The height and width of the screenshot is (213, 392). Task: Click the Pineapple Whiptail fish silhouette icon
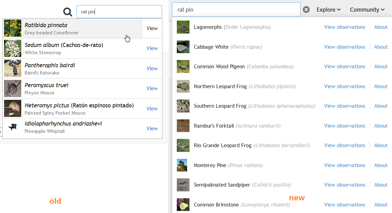pyautogui.click(x=13, y=127)
